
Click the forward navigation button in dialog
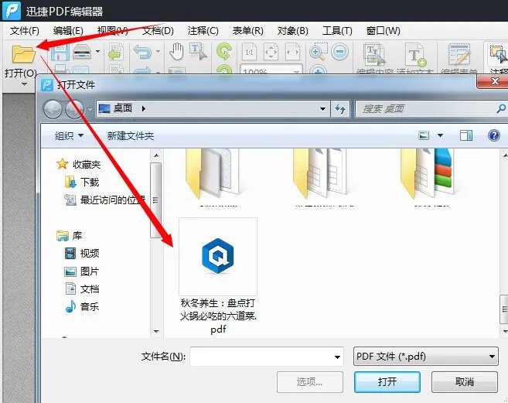[x=74, y=108]
